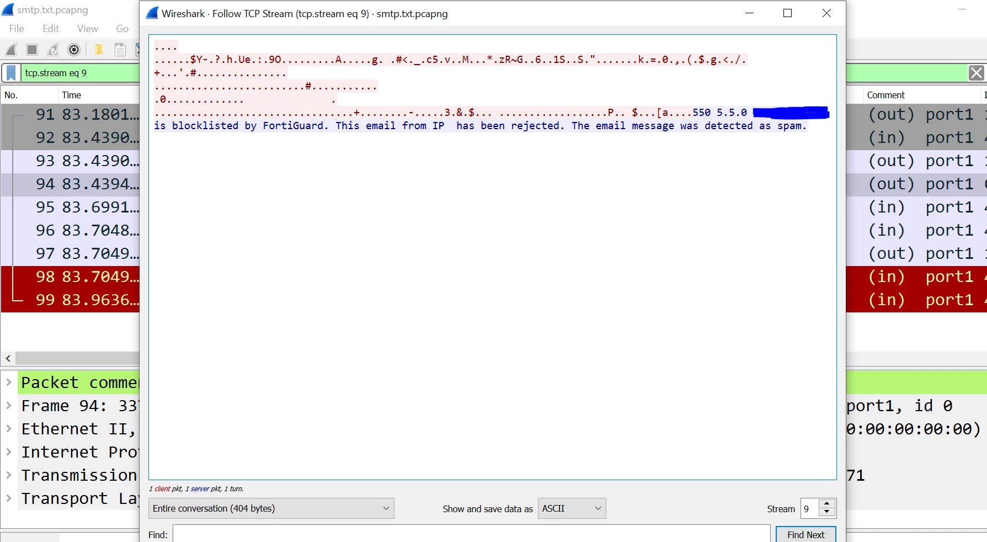Open the Edit menu in main window
Image resolution: width=987 pixels, height=542 pixels.
click(x=51, y=29)
